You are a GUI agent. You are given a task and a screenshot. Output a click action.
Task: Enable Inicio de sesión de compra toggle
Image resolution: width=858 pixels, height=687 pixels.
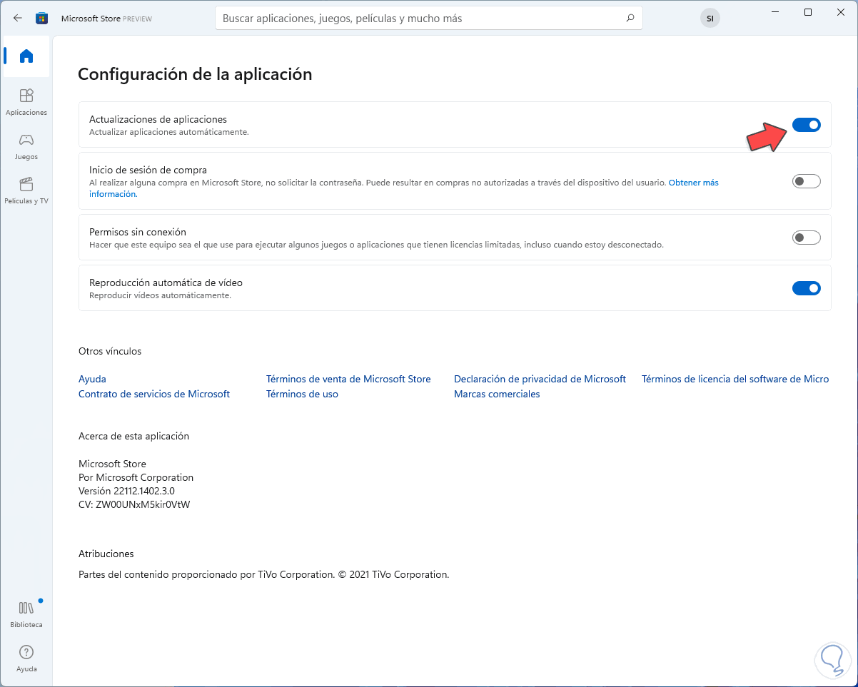click(806, 181)
